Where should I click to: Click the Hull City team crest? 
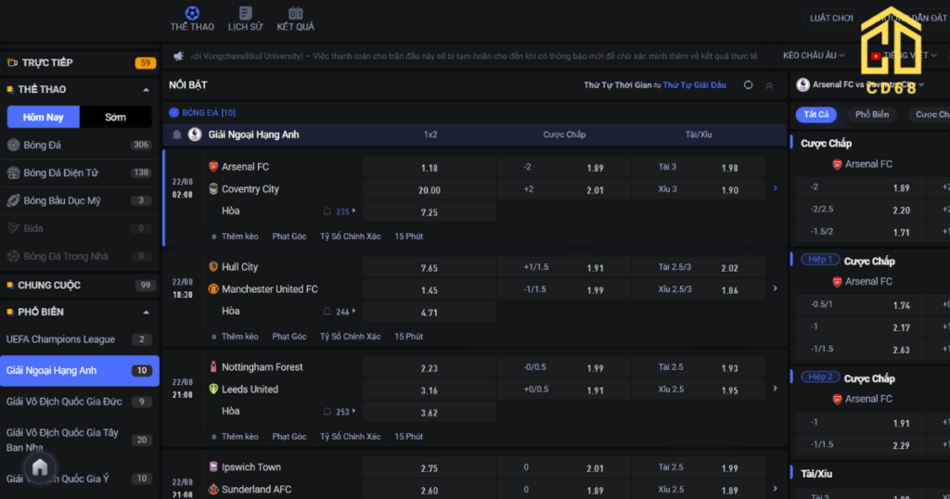tap(213, 266)
